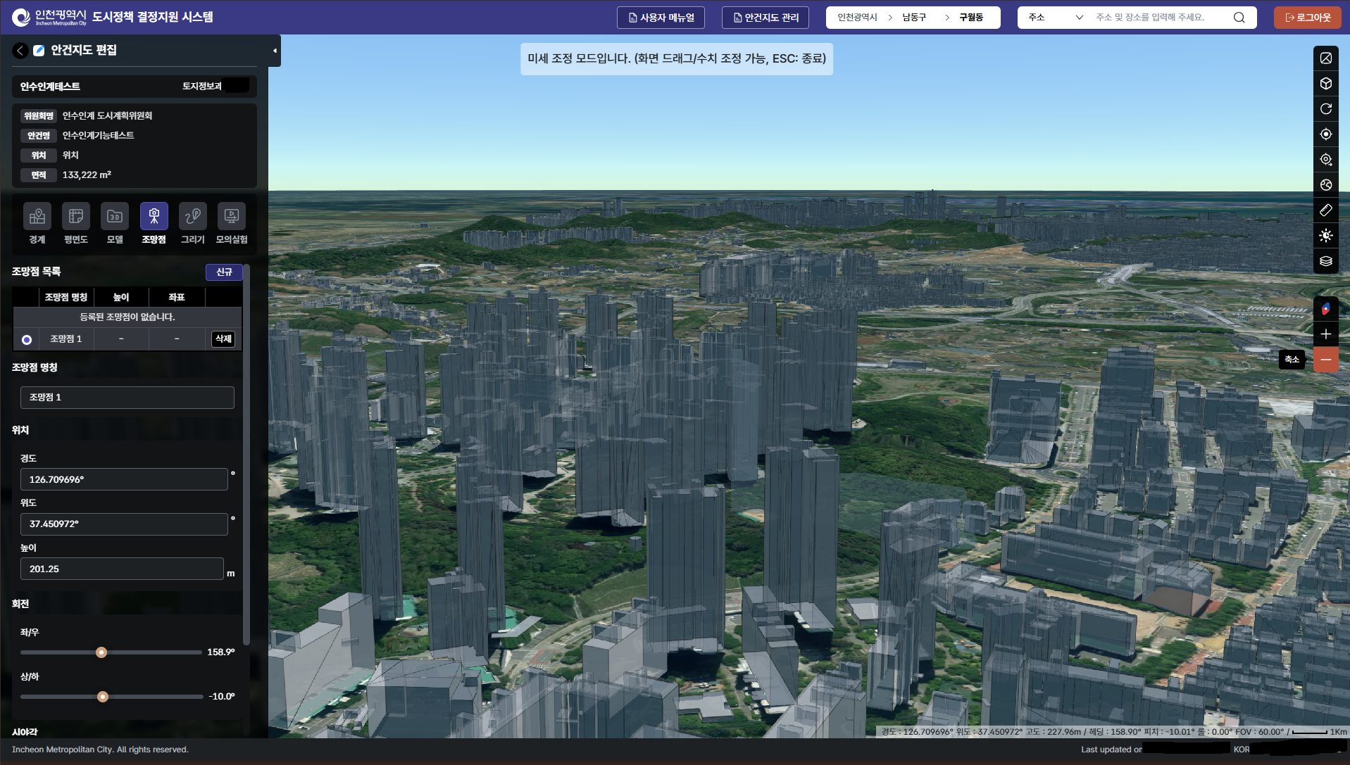The width and height of the screenshot is (1350, 765).
Task: Zoom out with the minus button
Action: (1325, 360)
